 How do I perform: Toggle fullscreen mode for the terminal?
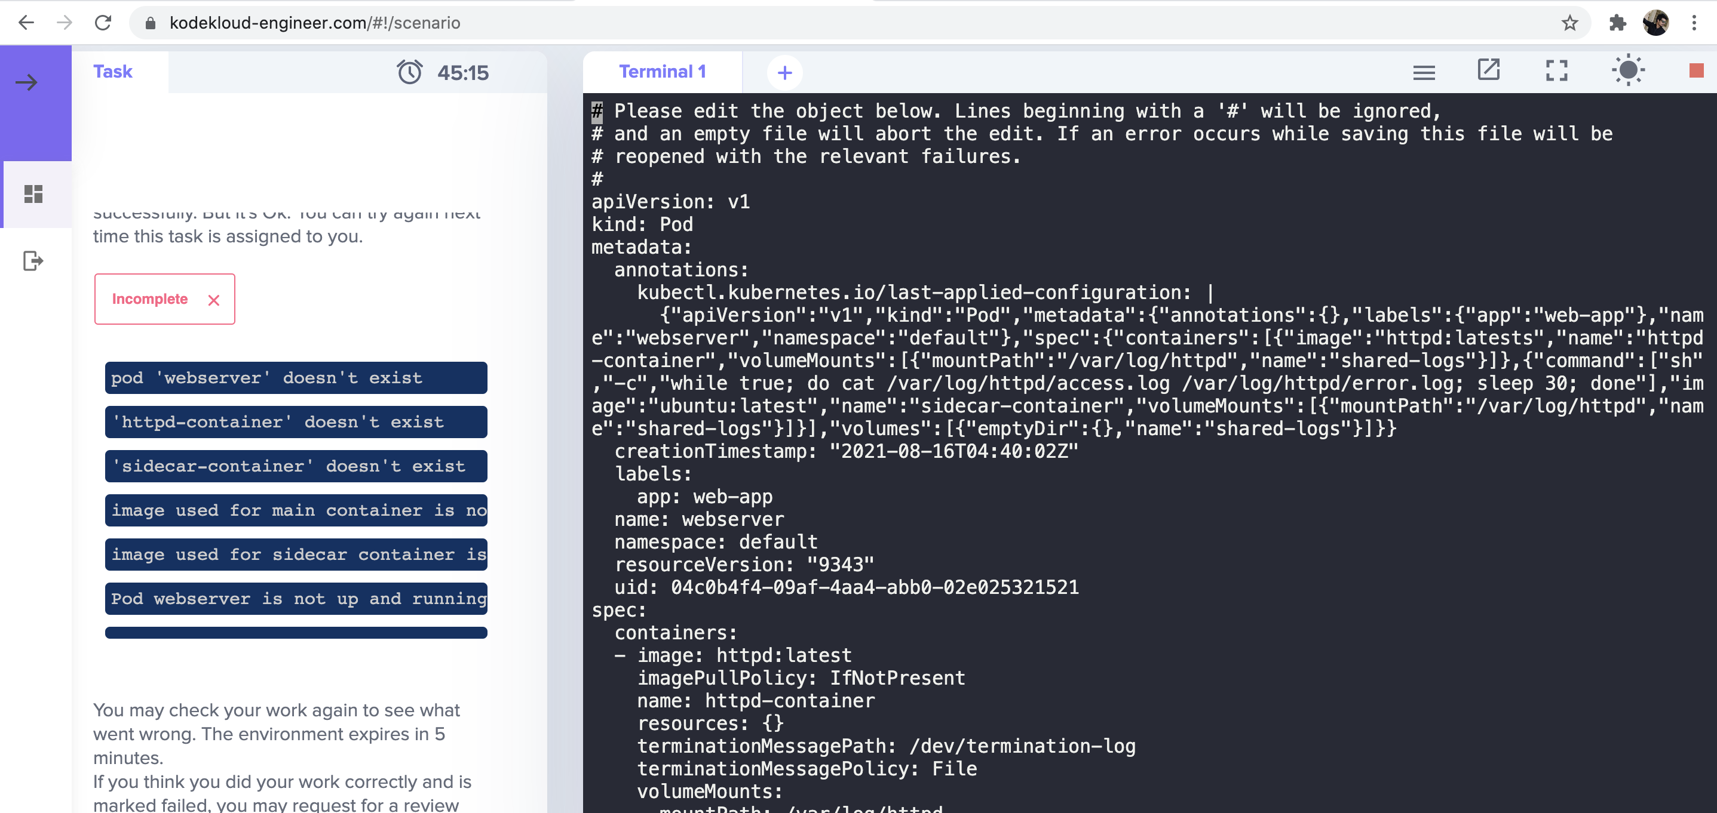tap(1556, 70)
